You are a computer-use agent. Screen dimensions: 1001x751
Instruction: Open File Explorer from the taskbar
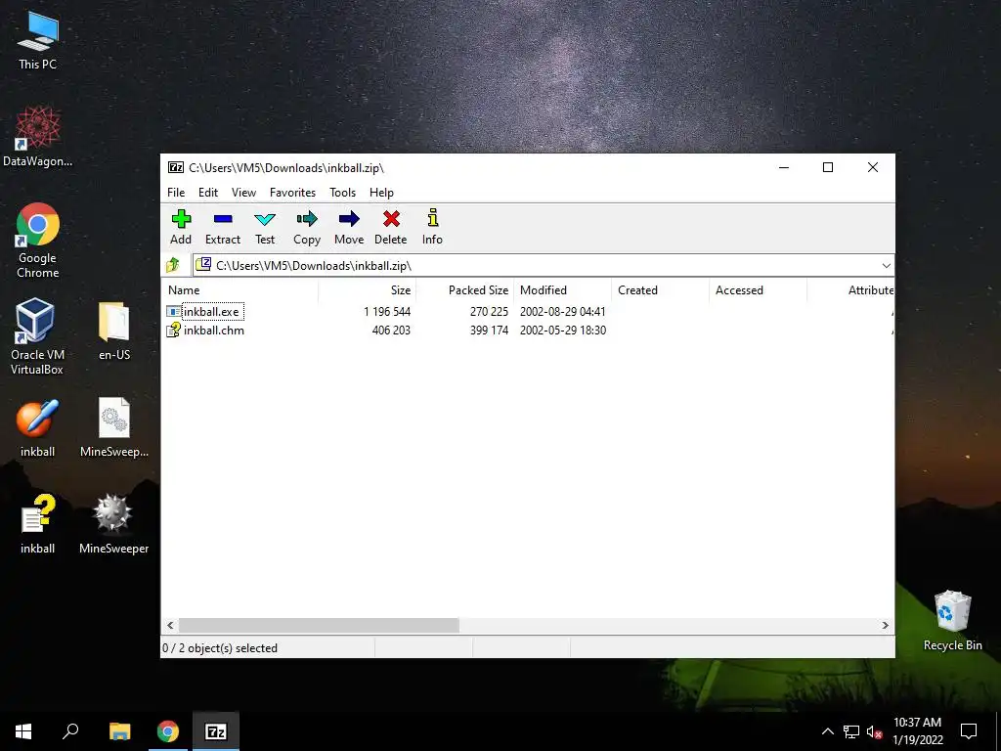point(119,731)
